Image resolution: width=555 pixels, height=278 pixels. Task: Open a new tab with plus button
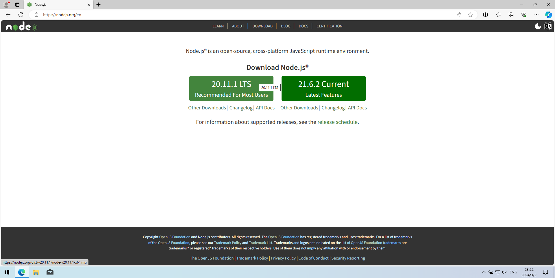coord(99,5)
